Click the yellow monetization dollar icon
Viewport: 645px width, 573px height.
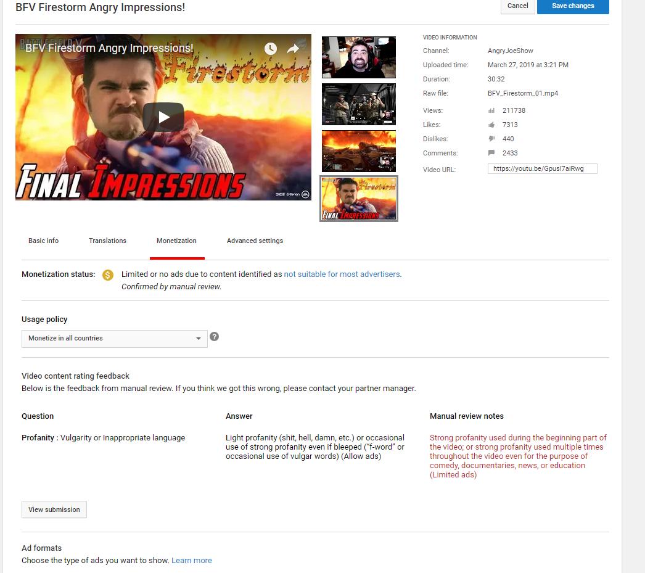point(108,274)
